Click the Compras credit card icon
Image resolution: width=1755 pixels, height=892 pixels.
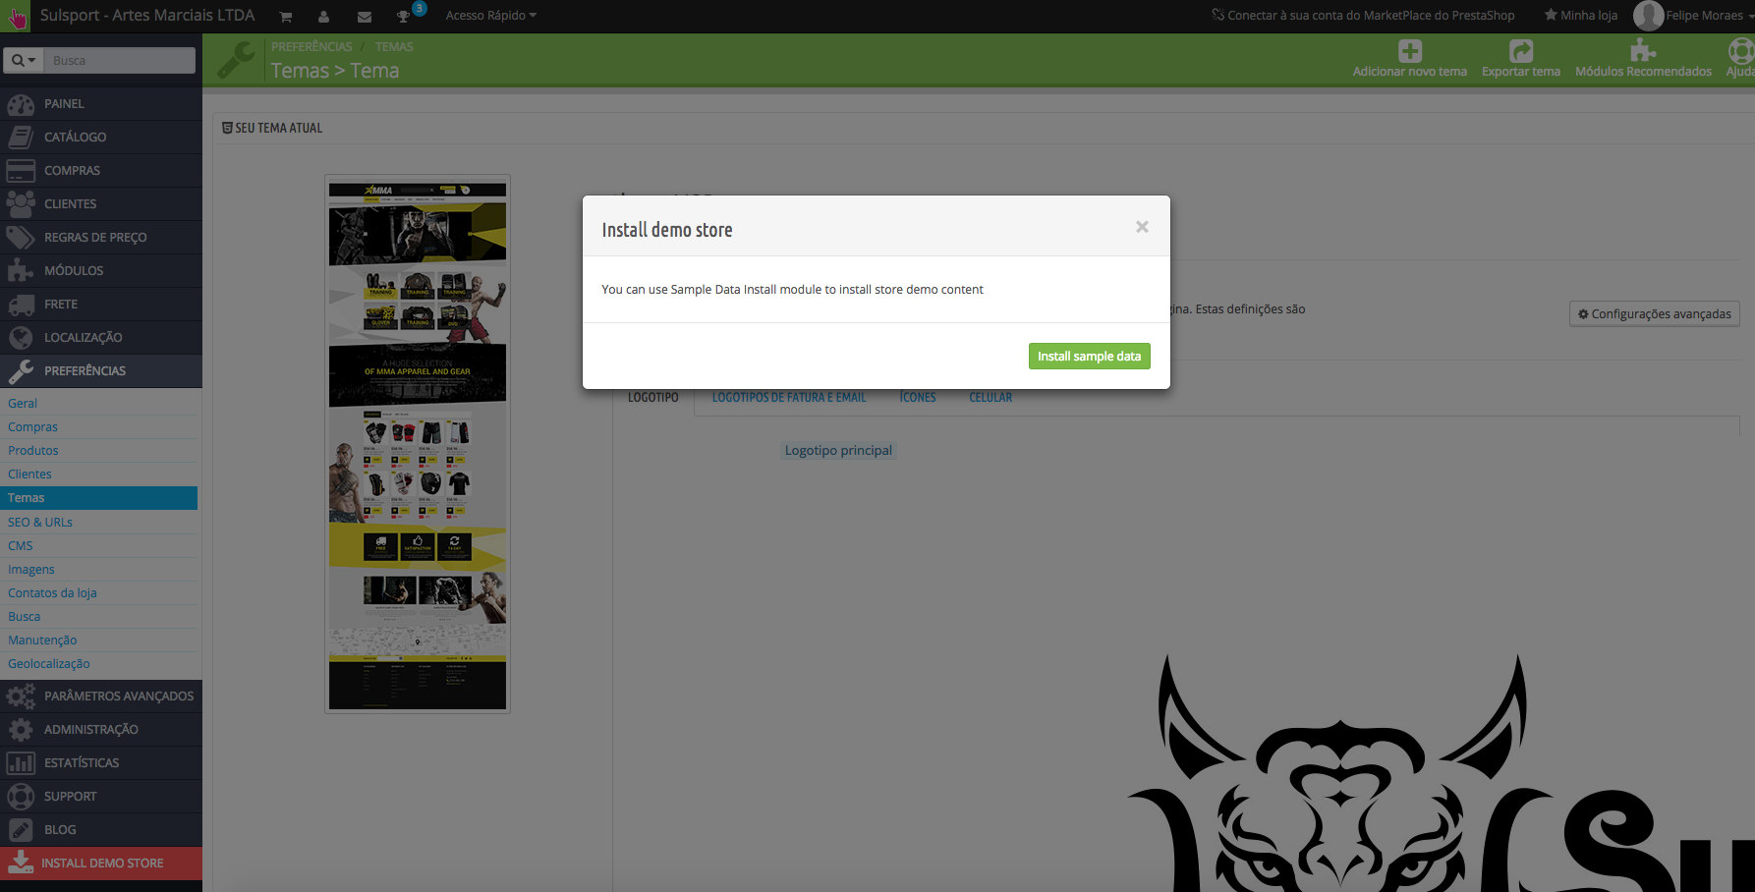[x=21, y=170]
